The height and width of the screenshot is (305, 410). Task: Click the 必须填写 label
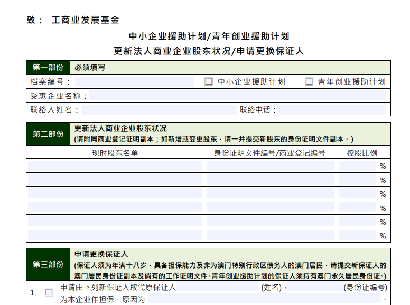click(90, 68)
